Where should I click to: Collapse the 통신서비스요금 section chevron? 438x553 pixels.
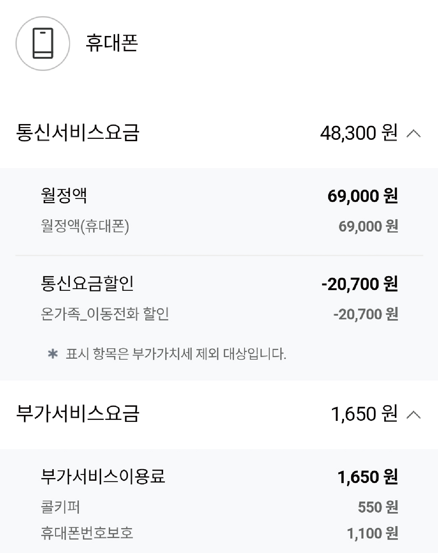413,133
